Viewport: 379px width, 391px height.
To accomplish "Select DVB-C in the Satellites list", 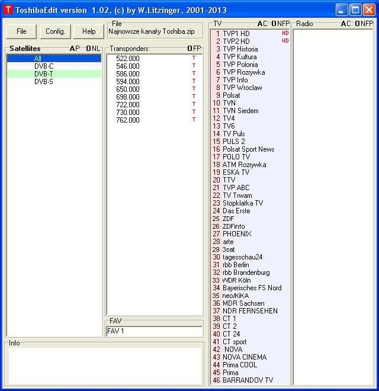I will pos(54,66).
